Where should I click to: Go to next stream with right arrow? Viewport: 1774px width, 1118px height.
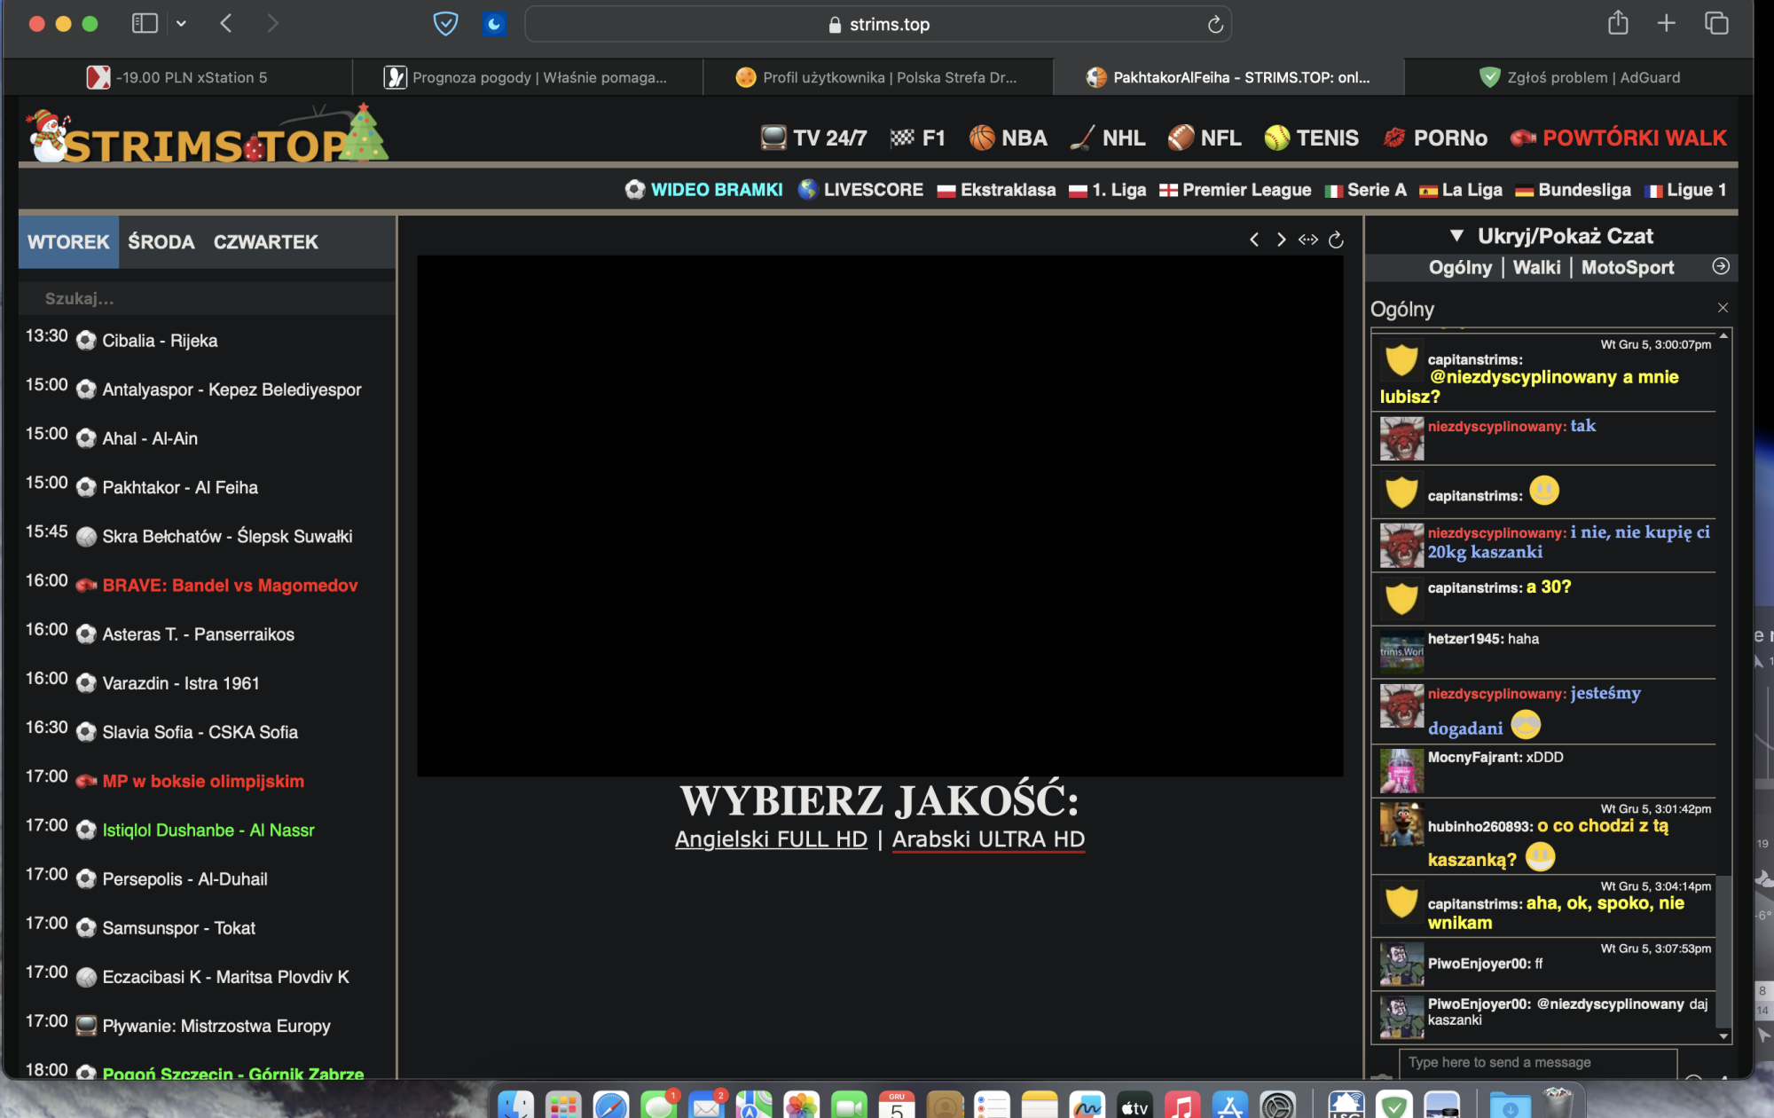click(x=1281, y=240)
